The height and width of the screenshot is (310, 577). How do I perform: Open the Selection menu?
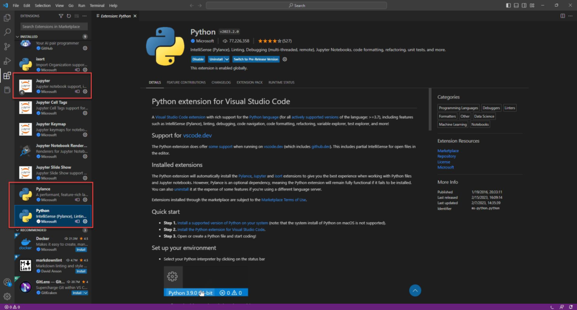[43, 6]
